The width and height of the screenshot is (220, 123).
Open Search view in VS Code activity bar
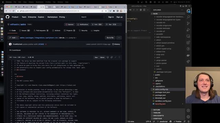[188, 17]
